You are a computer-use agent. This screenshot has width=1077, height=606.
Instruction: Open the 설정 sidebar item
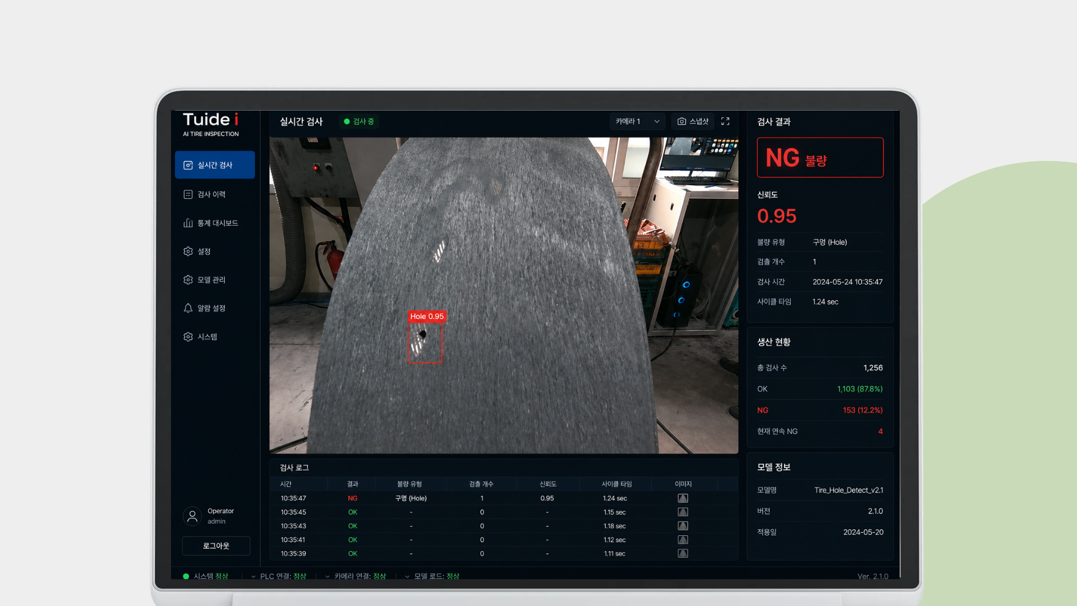215,251
